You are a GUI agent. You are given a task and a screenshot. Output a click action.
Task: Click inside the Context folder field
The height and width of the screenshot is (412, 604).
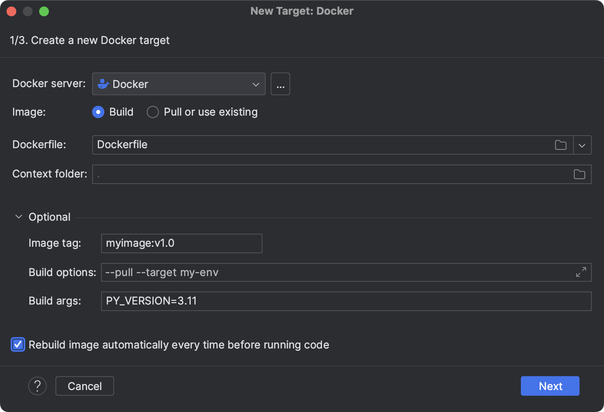pyautogui.click(x=285, y=174)
